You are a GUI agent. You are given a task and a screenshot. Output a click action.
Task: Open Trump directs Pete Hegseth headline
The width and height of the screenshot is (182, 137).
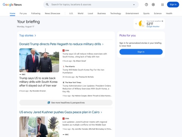pos(60,44)
